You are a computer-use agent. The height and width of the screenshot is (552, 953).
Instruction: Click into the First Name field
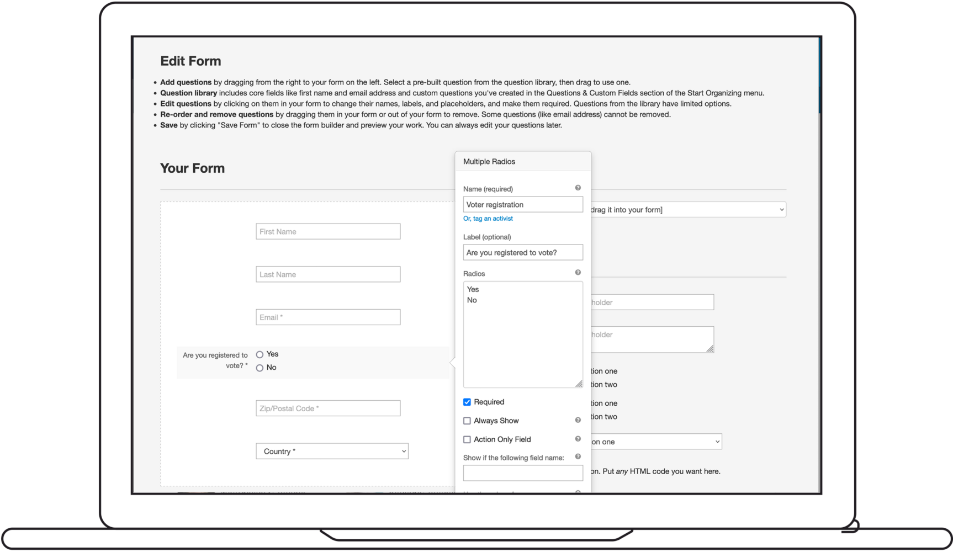pos(328,232)
